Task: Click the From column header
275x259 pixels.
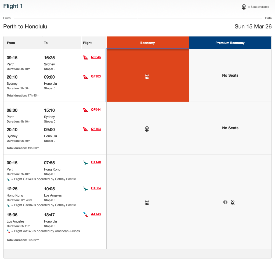Action: 23,43
